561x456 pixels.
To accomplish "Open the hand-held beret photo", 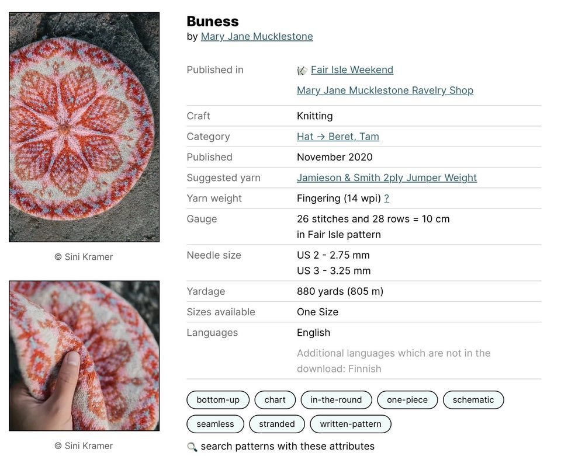I will point(84,356).
